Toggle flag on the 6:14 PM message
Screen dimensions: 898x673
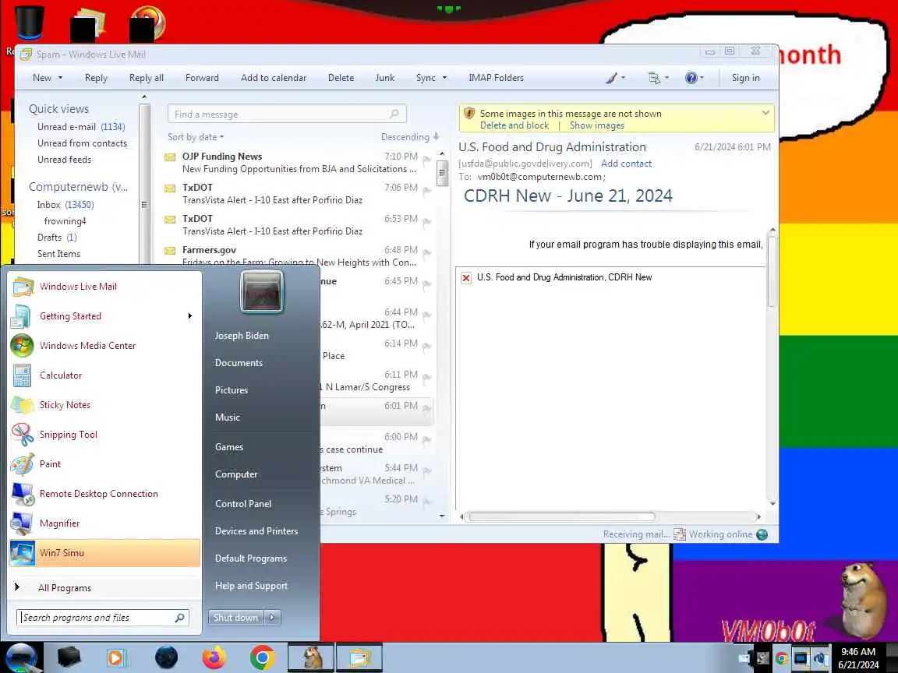click(x=426, y=347)
